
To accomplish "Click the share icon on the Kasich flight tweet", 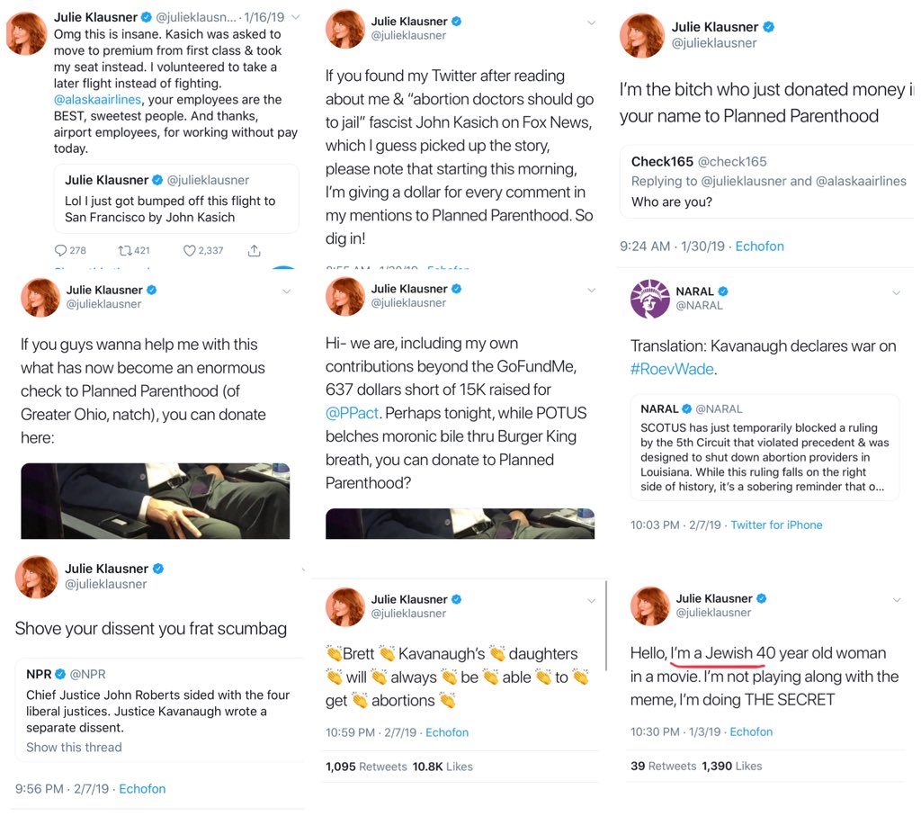I will 255,250.
